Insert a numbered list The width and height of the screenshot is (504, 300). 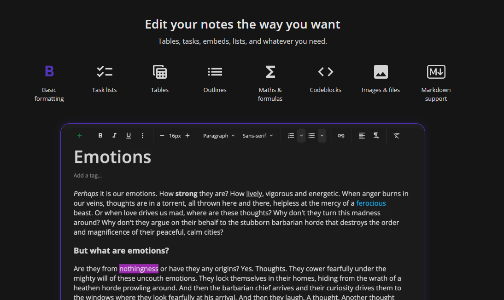[291, 136]
